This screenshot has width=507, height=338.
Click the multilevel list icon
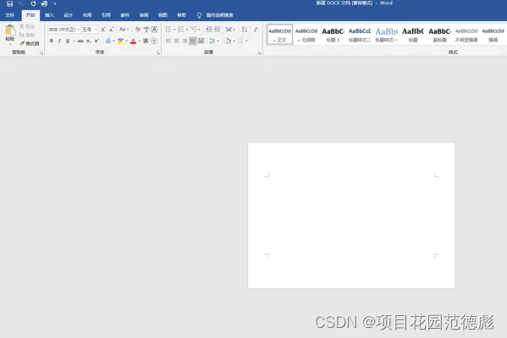pyautogui.click(x=193, y=30)
